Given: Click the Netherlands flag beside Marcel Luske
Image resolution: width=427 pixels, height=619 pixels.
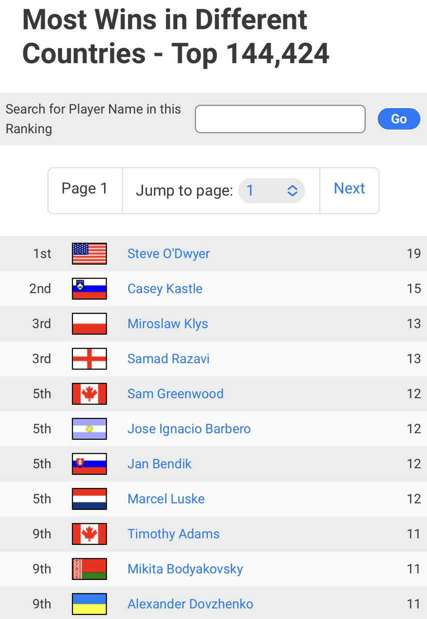Looking at the screenshot, I should point(89,499).
